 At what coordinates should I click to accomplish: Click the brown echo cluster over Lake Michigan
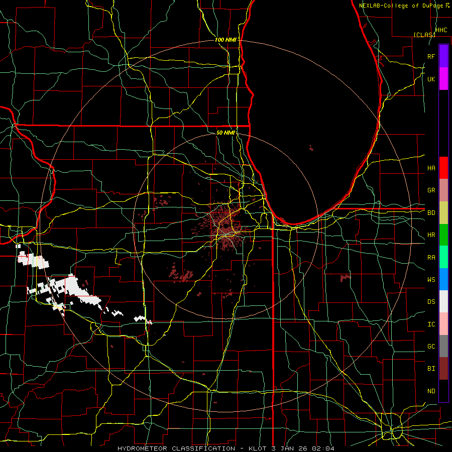pos(311,148)
